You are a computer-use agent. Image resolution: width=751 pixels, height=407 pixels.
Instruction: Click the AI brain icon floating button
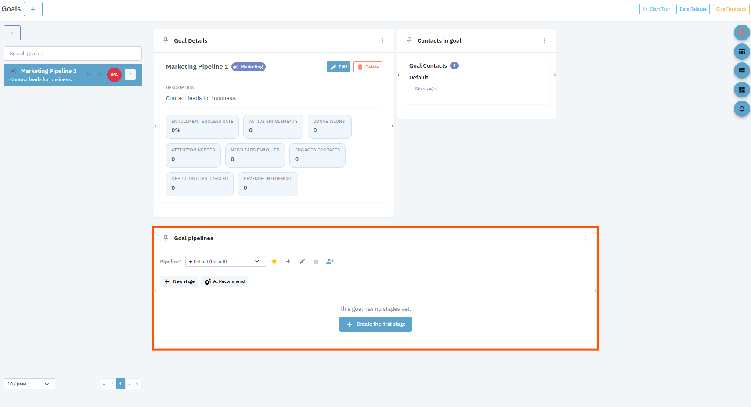coord(741,32)
